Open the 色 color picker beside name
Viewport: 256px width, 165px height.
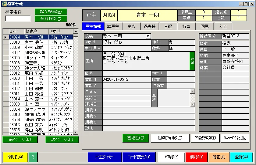pos(148,36)
